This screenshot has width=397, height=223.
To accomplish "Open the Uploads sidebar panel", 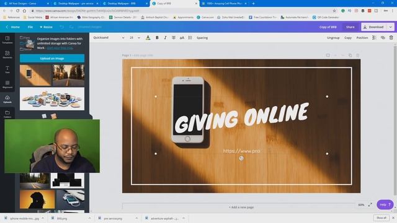I will coord(7,99).
